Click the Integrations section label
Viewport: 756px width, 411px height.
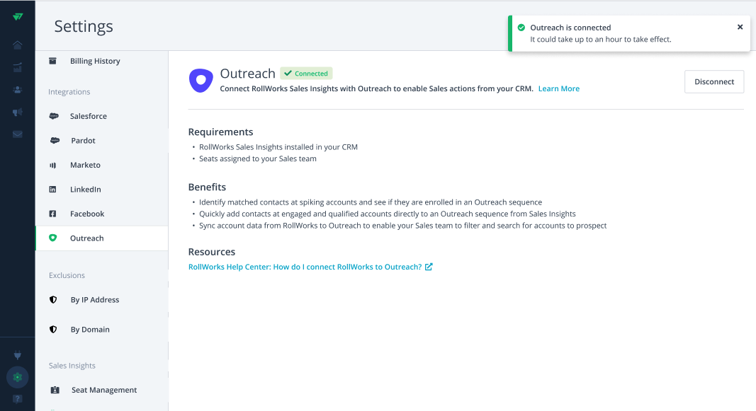coord(69,92)
